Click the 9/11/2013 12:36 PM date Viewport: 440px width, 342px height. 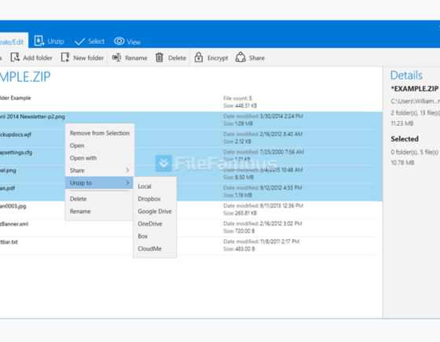click(x=281, y=206)
